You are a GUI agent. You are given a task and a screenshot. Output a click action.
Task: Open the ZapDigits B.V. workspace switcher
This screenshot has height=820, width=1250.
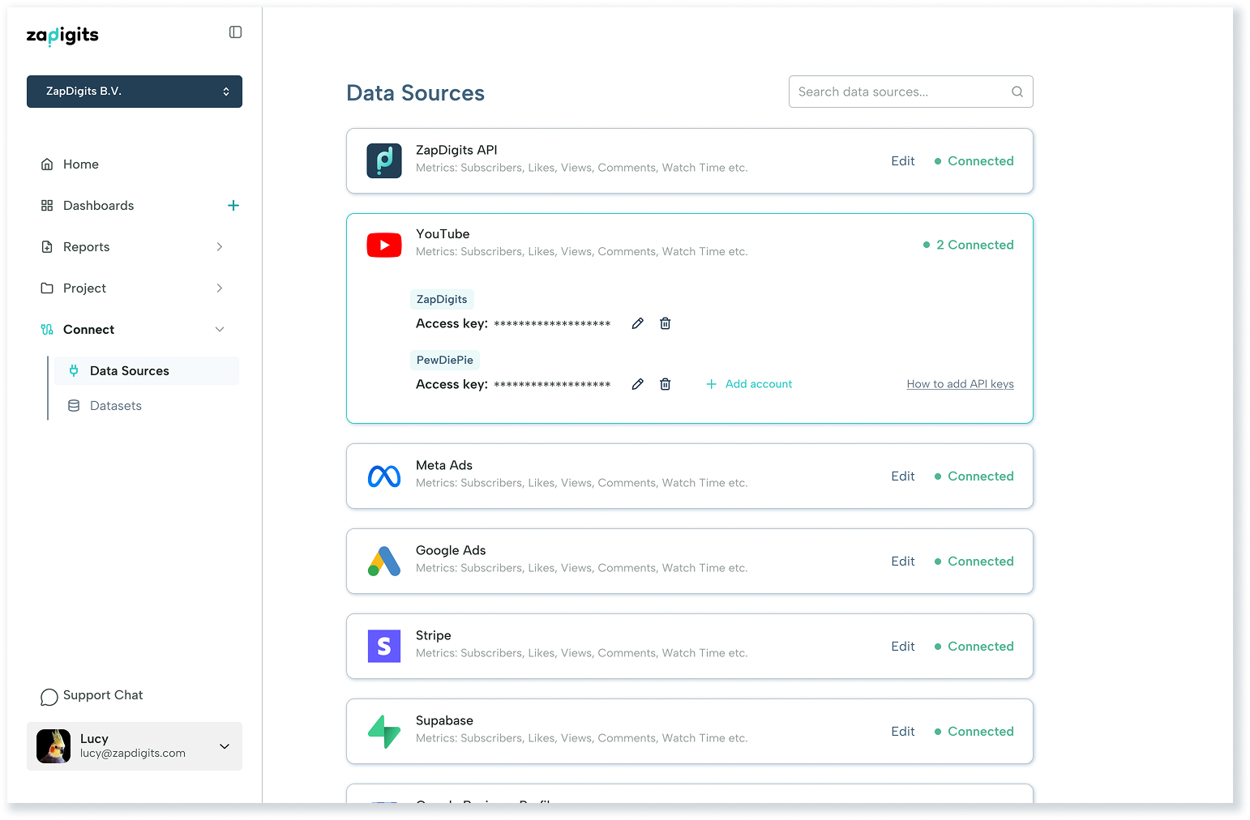(135, 92)
